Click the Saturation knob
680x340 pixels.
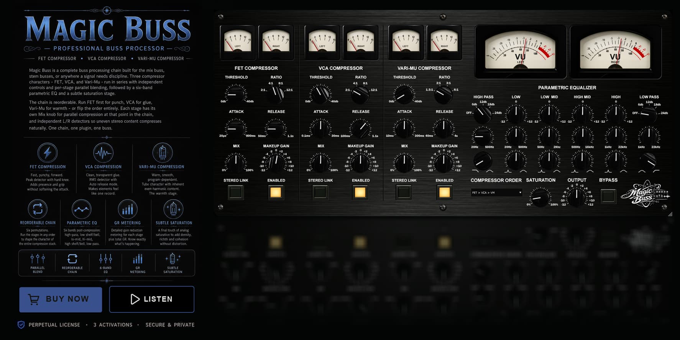(540, 197)
